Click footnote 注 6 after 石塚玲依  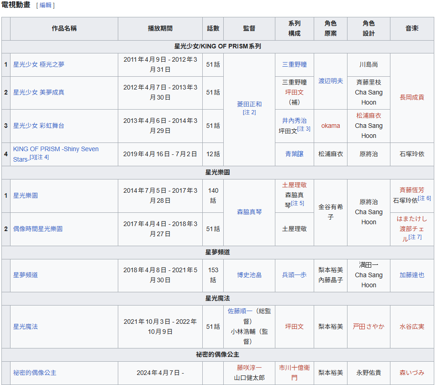click(x=425, y=198)
